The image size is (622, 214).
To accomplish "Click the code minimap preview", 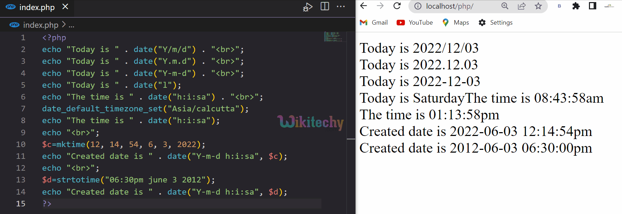I will 333,36.
